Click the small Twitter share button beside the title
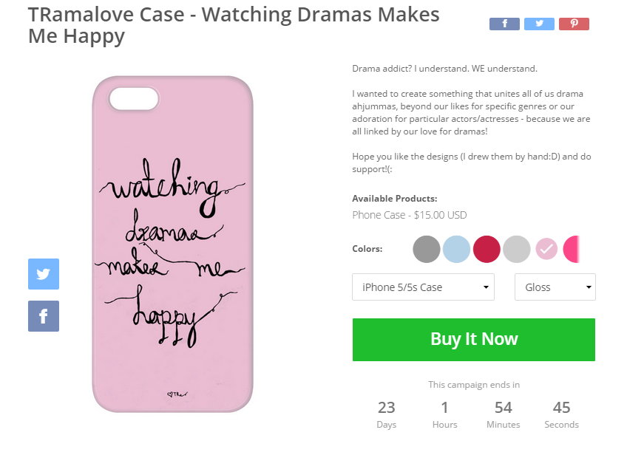Image resolution: width=627 pixels, height=455 pixels. tap(539, 24)
